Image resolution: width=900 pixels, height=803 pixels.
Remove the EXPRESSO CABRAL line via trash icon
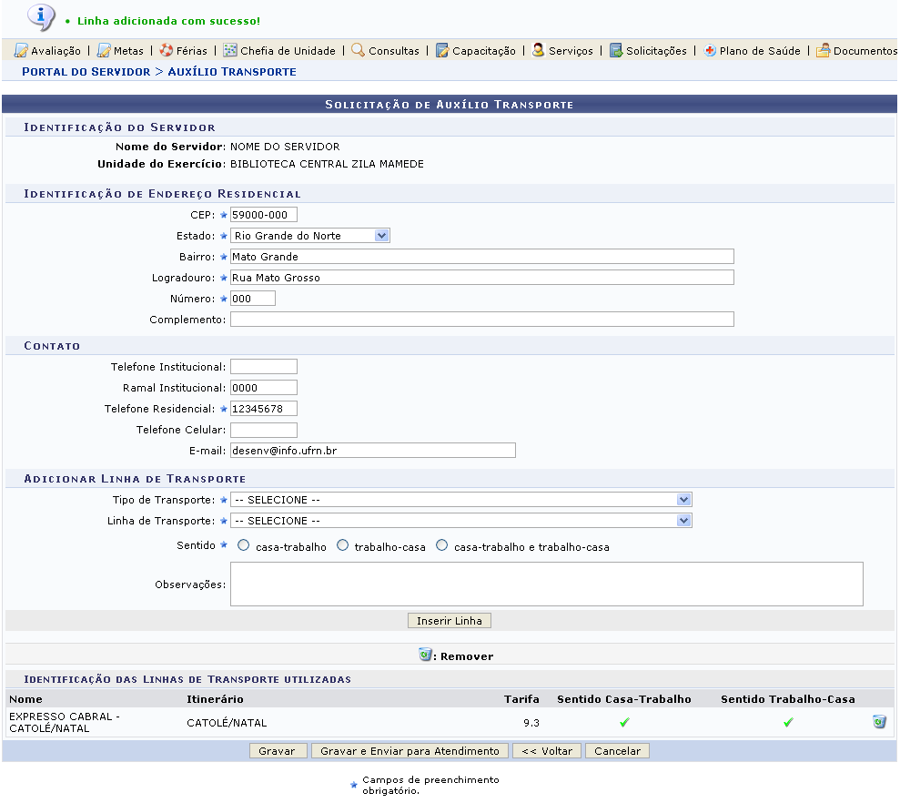pos(879,722)
